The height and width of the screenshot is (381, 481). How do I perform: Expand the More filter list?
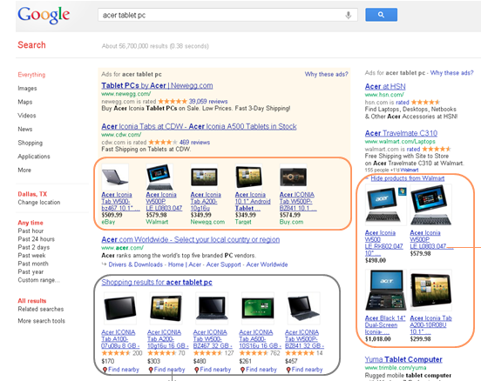tap(24, 170)
